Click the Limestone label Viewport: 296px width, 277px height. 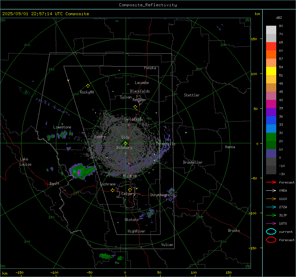click(62, 127)
